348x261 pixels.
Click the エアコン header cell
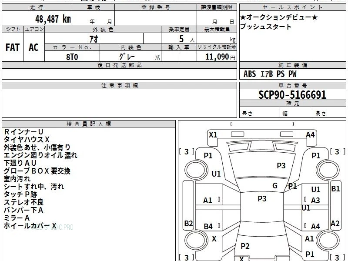point(34,29)
